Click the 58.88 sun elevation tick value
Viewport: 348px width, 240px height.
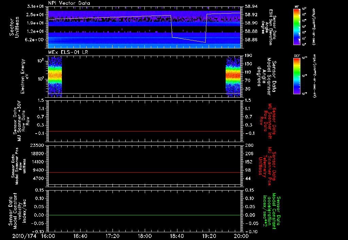251,32
